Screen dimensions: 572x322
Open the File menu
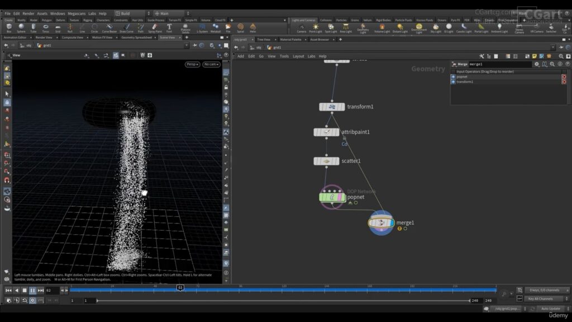click(x=7, y=13)
